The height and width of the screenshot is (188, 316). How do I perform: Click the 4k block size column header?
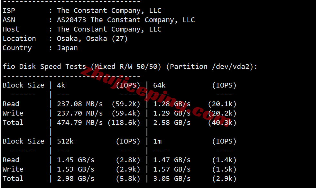pyautogui.click(x=61, y=85)
